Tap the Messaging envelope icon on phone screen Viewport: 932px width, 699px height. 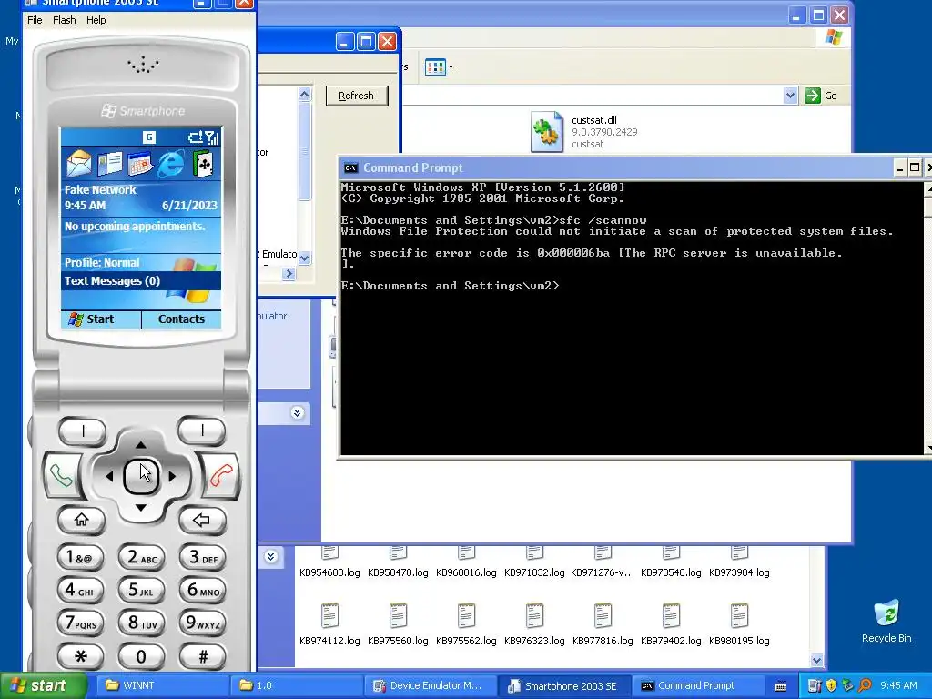point(79,164)
